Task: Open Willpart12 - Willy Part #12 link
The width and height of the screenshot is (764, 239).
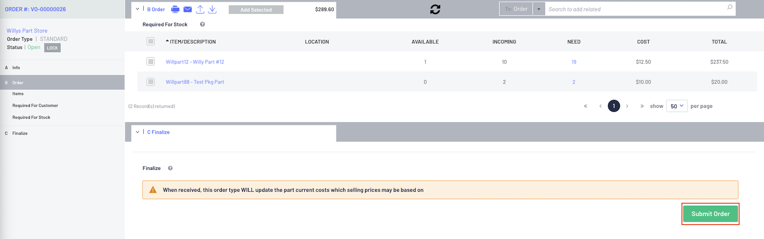Action: point(195,62)
